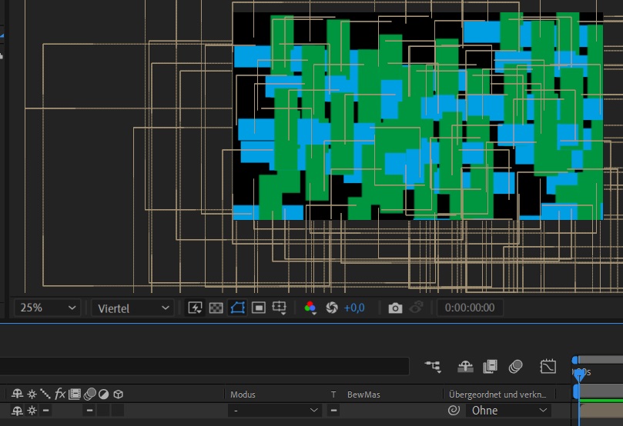Toggle hide shy layers timeline button

pyautogui.click(x=465, y=367)
